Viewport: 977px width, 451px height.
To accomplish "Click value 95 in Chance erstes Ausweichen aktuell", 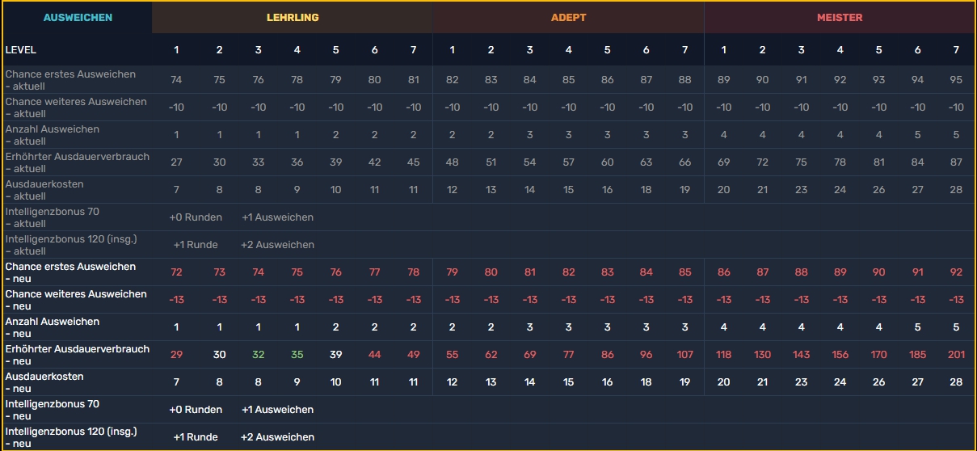I will [956, 79].
